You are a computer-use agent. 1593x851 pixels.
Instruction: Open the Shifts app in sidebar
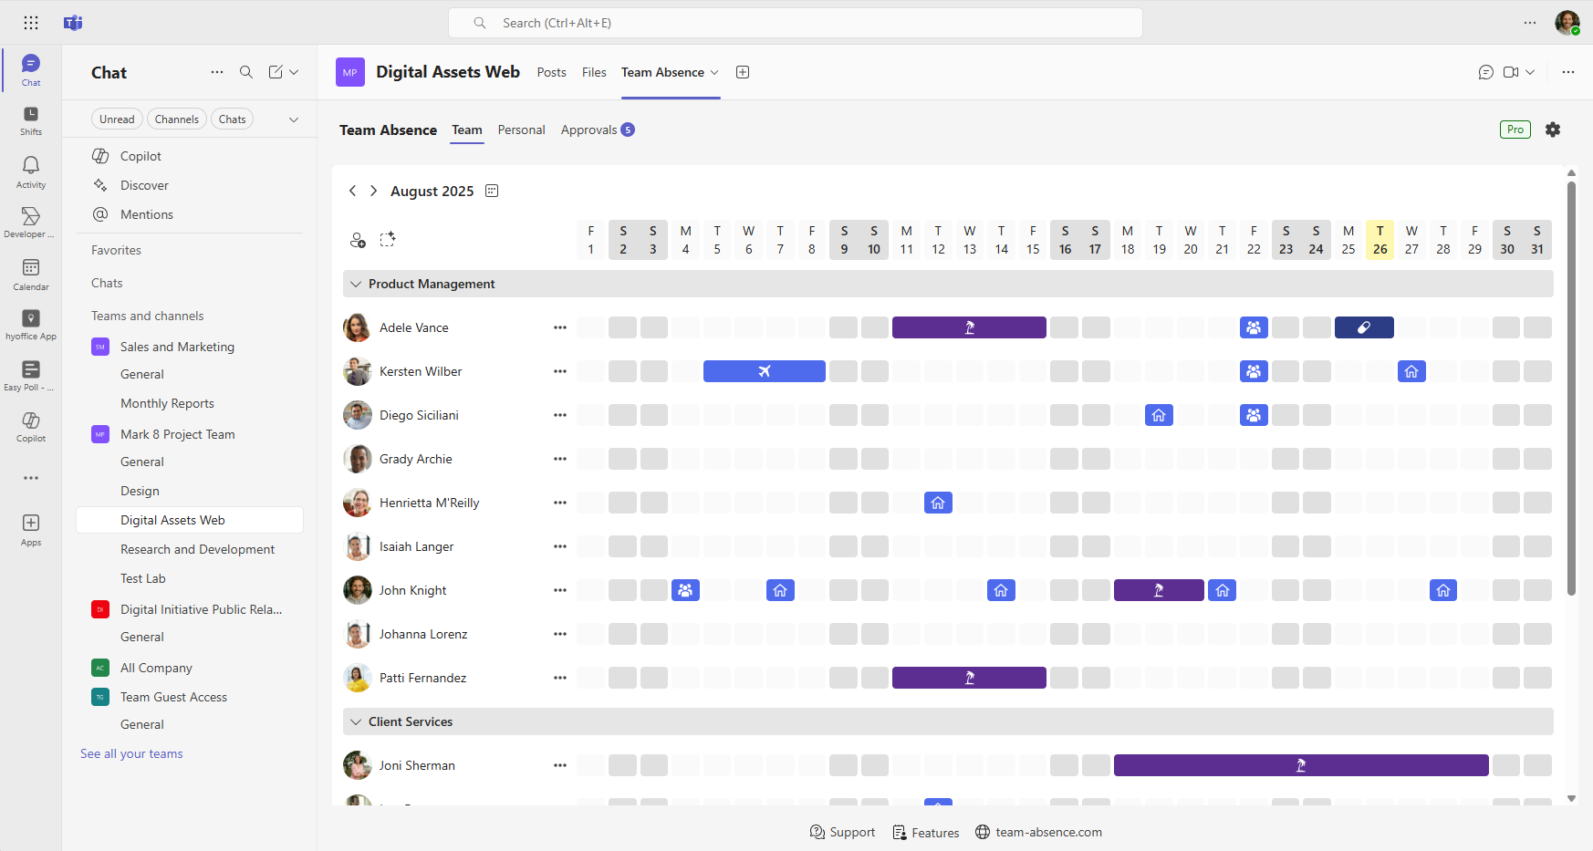tap(31, 119)
